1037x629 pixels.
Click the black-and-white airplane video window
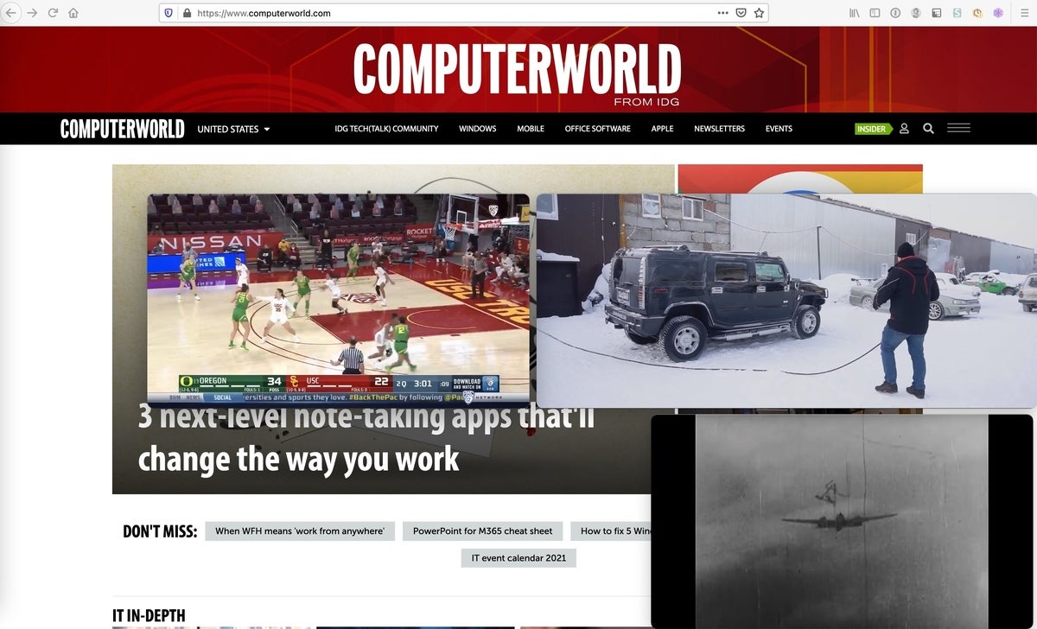[842, 522]
